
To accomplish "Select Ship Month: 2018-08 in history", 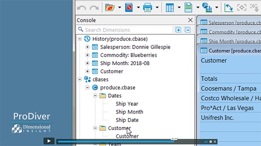I will [125, 63].
